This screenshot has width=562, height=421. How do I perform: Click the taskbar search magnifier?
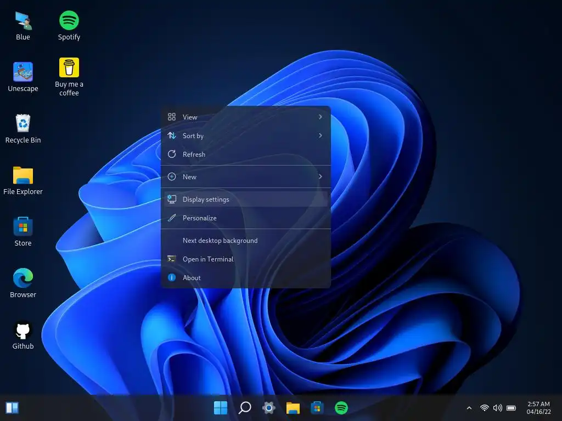245,408
